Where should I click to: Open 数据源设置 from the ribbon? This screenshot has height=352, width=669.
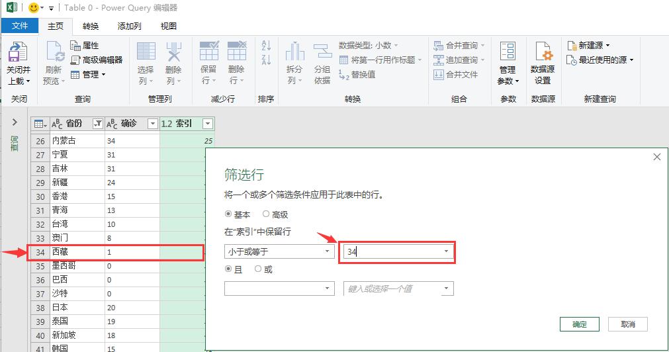(543, 53)
